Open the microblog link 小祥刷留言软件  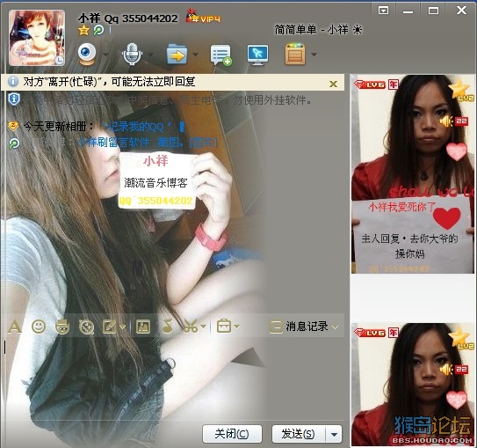coord(114,143)
